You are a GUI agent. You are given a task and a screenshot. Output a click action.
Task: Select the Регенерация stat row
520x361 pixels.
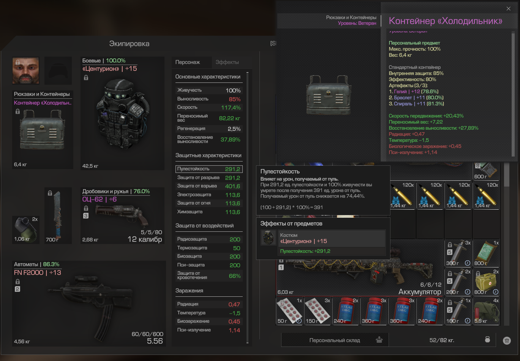point(209,128)
